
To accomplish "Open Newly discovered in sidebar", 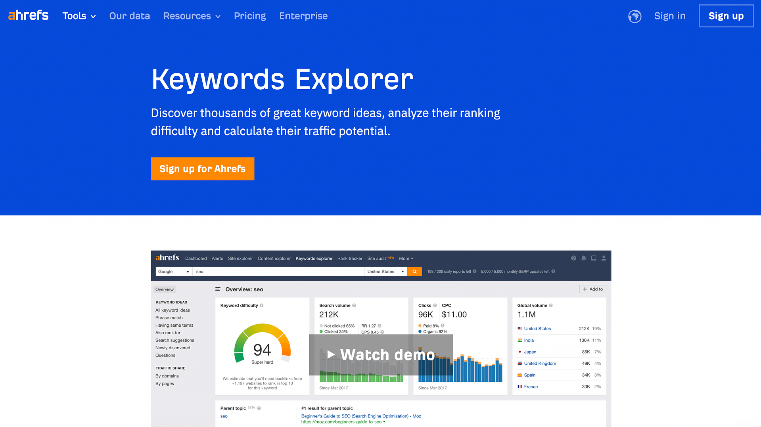I will (173, 348).
